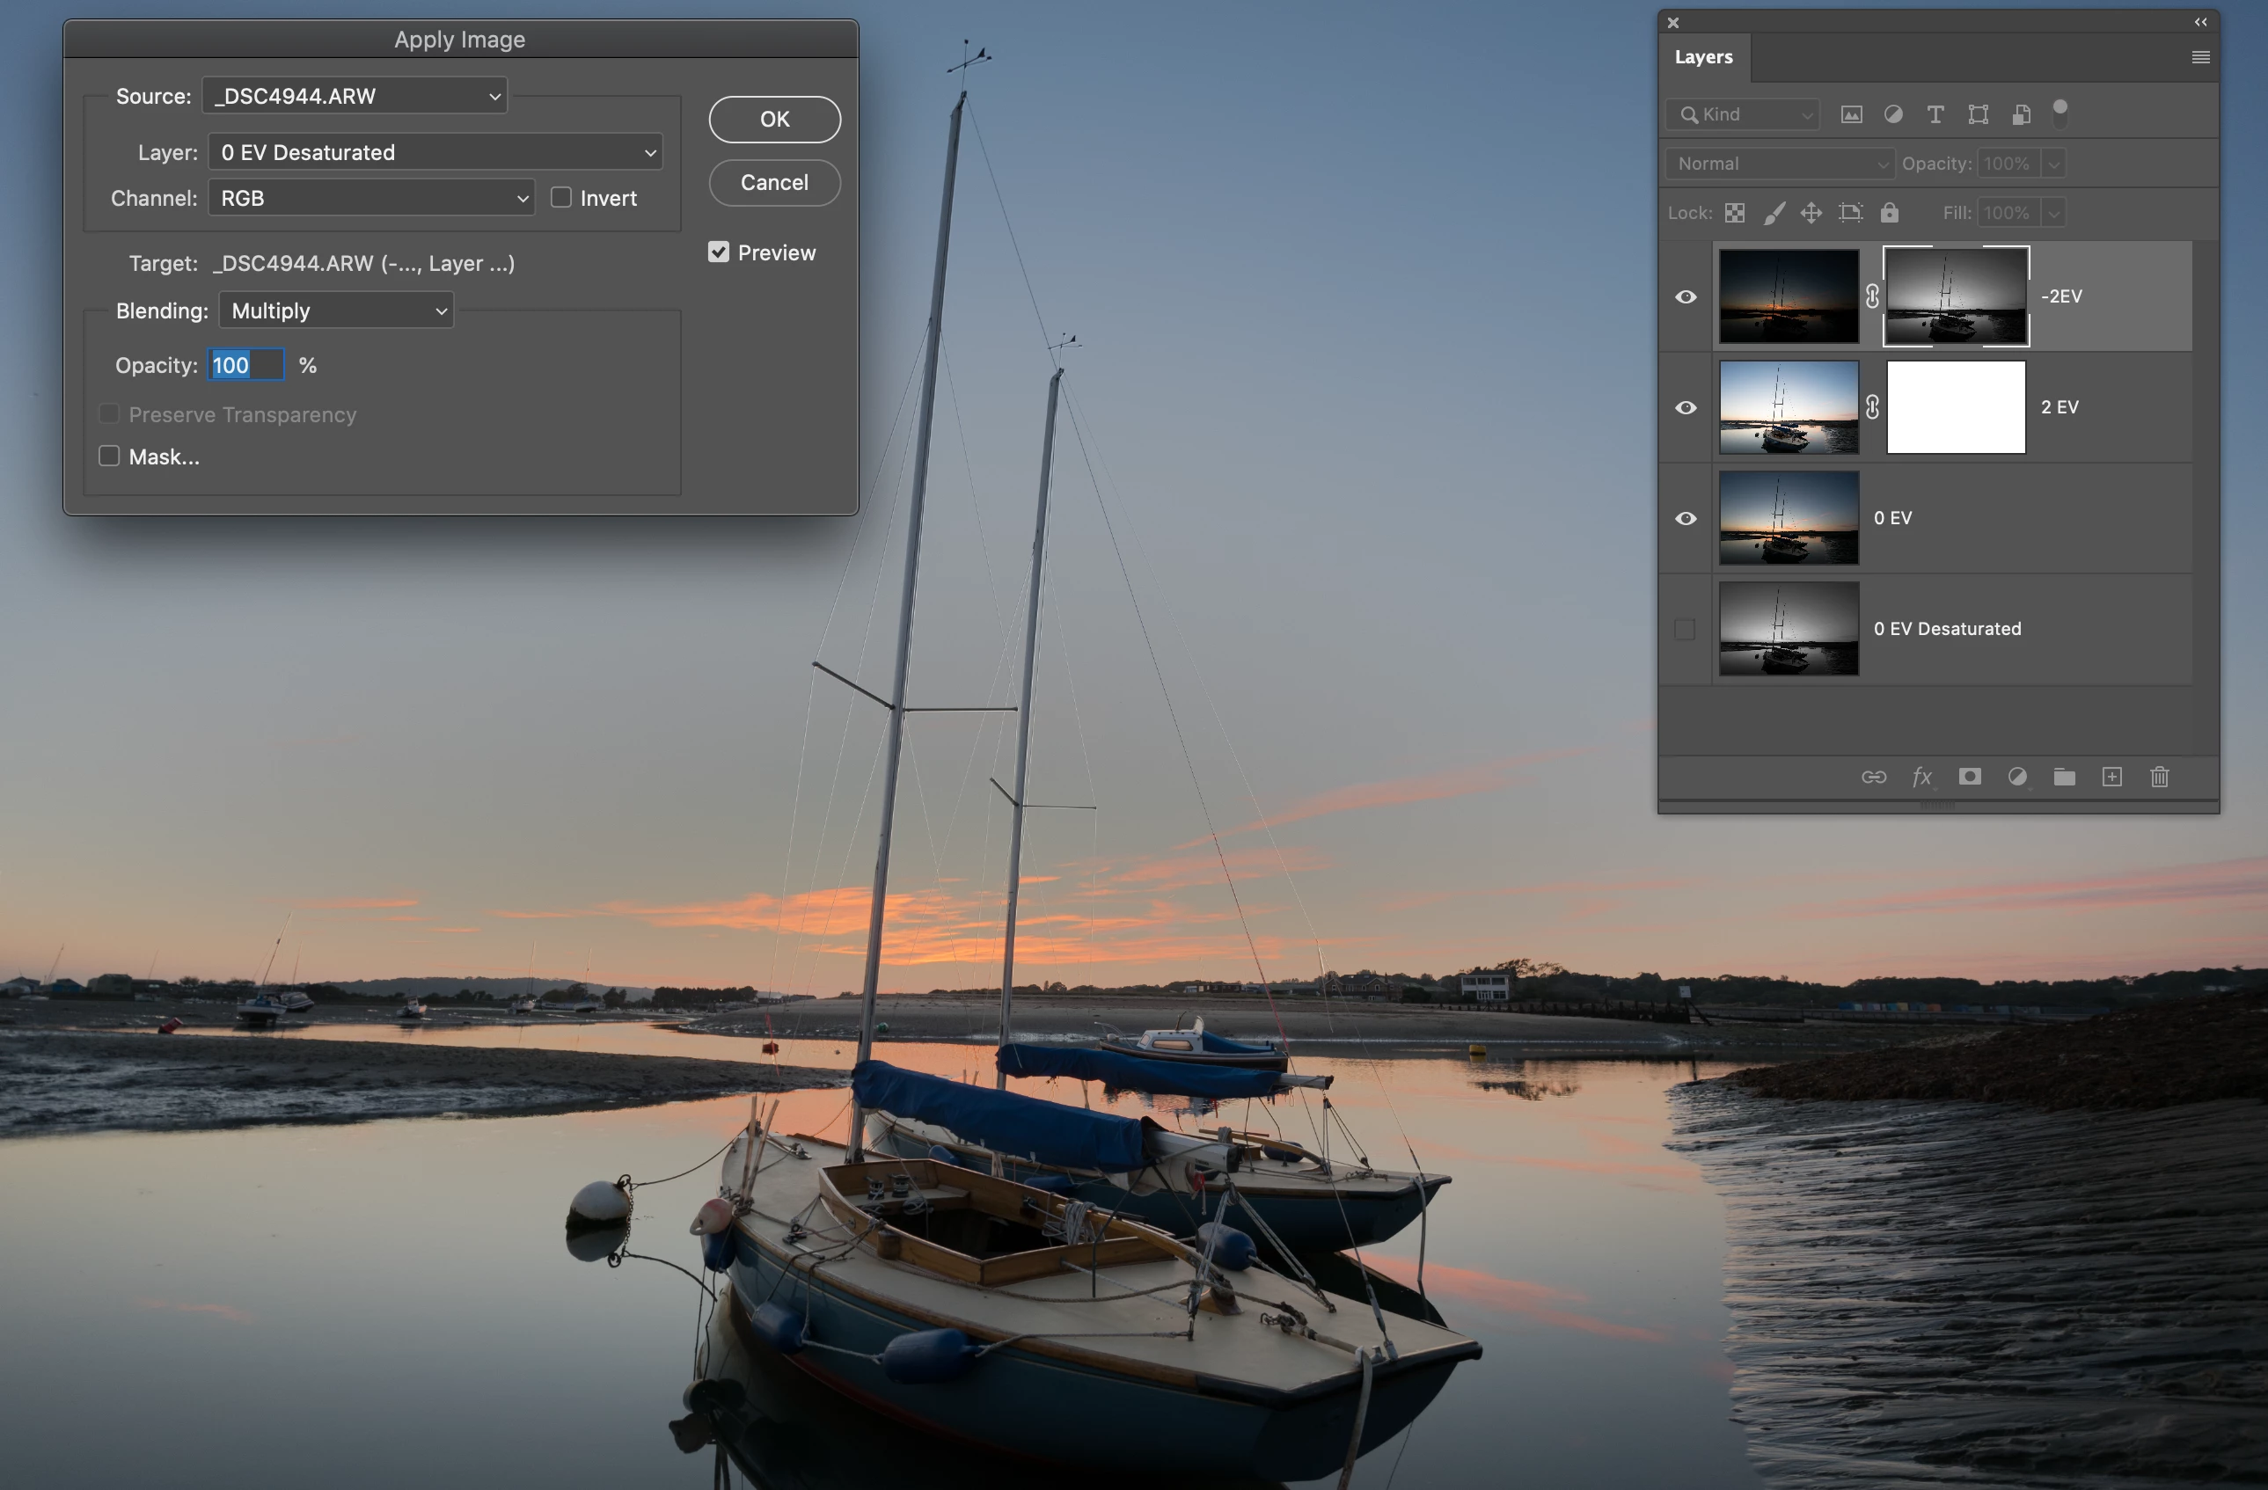Click the new group folder icon
Image resolution: width=2268 pixels, height=1490 pixels.
click(x=2064, y=777)
